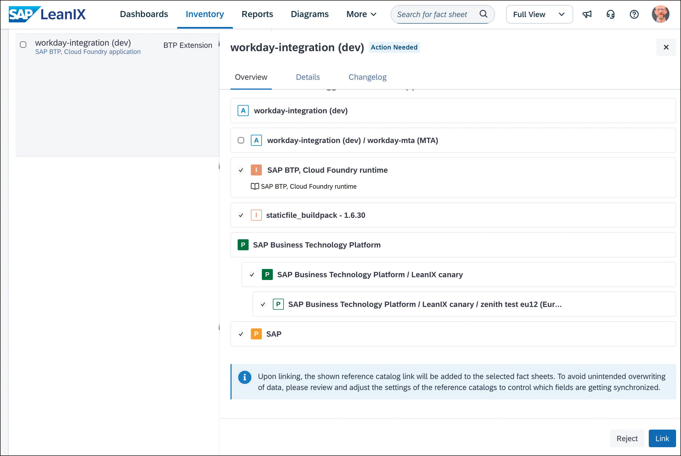The width and height of the screenshot is (681, 456).
Task: Switch to the Changelog tab
Action: [x=367, y=77]
